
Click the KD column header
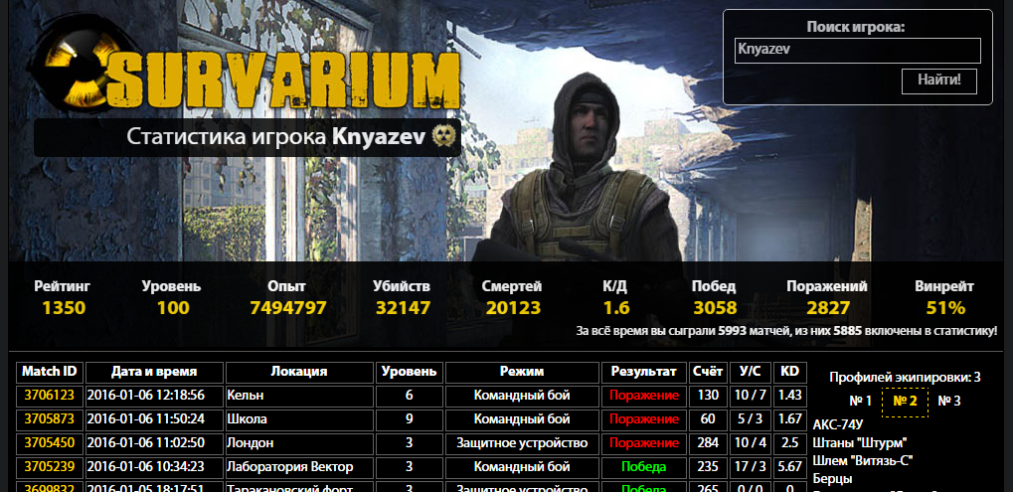coord(789,372)
